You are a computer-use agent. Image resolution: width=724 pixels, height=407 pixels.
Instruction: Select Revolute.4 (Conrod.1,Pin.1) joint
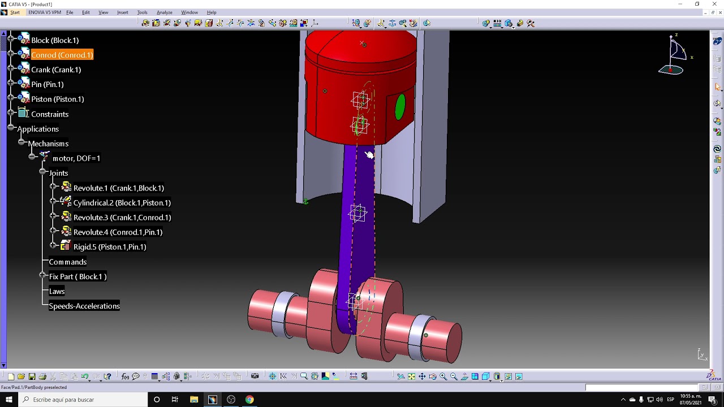coord(118,232)
